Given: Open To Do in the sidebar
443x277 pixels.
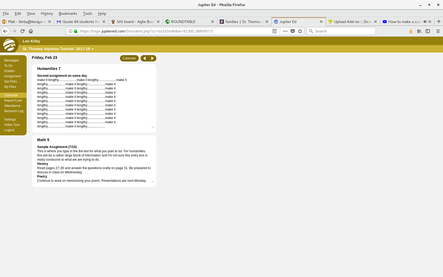Looking at the screenshot, I should [8, 66].
